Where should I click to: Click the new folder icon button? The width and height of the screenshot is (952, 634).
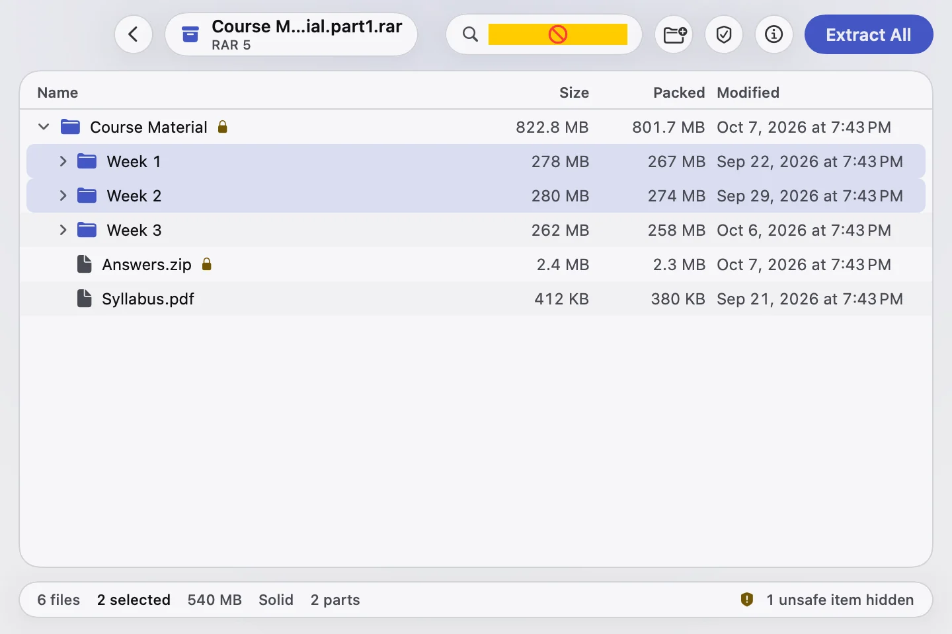[674, 34]
